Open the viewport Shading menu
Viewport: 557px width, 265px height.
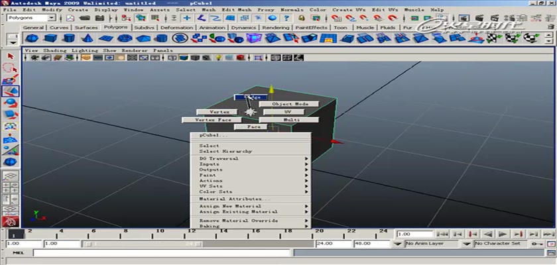[54, 50]
